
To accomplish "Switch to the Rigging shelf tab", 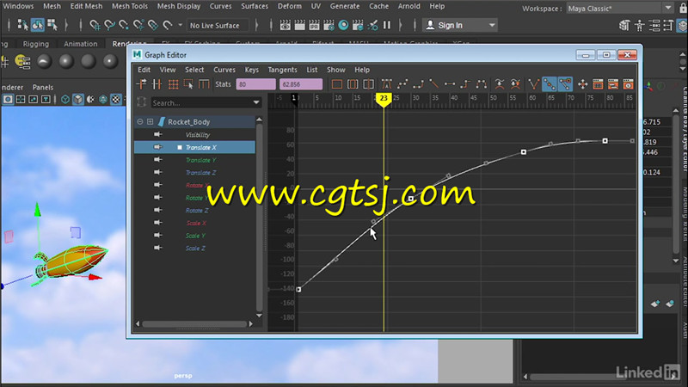I will pyautogui.click(x=35, y=44).
